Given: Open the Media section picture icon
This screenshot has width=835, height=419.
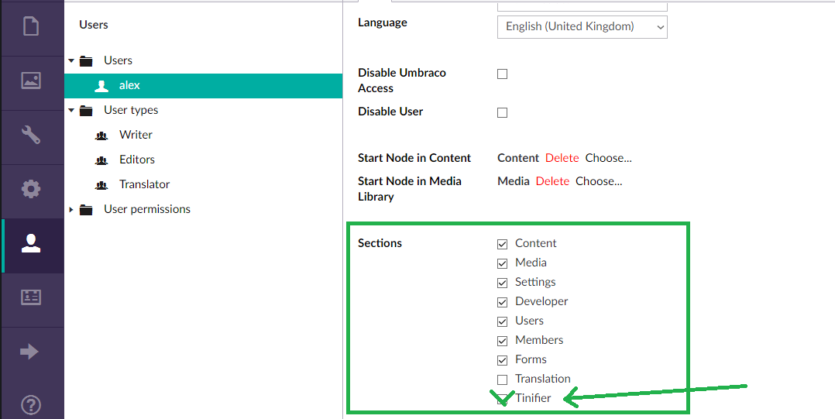Looking at the screenshot, I should 31,81.
